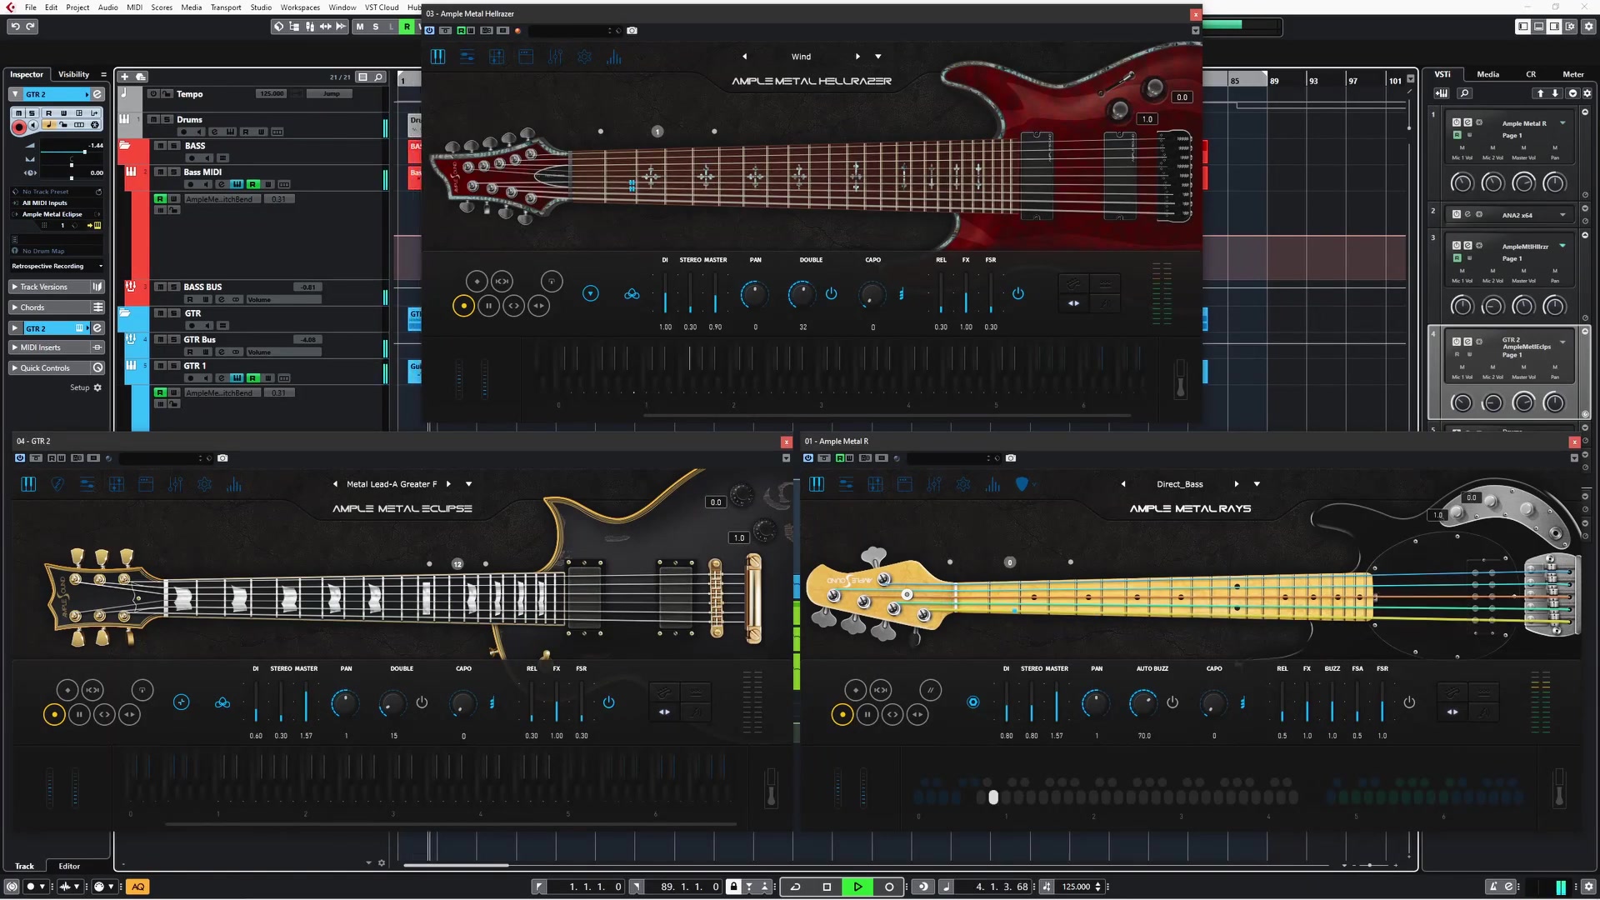The image size is (1600, 900).
Task: Solo the BASS BUS track
Action: pyautogui.click(x=174, y=287)
